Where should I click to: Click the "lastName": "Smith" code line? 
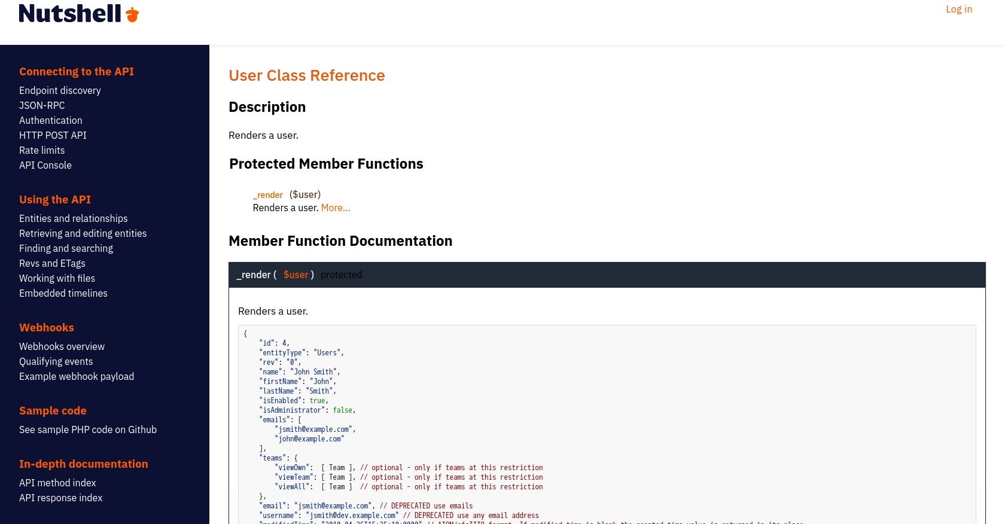[298, 391]
